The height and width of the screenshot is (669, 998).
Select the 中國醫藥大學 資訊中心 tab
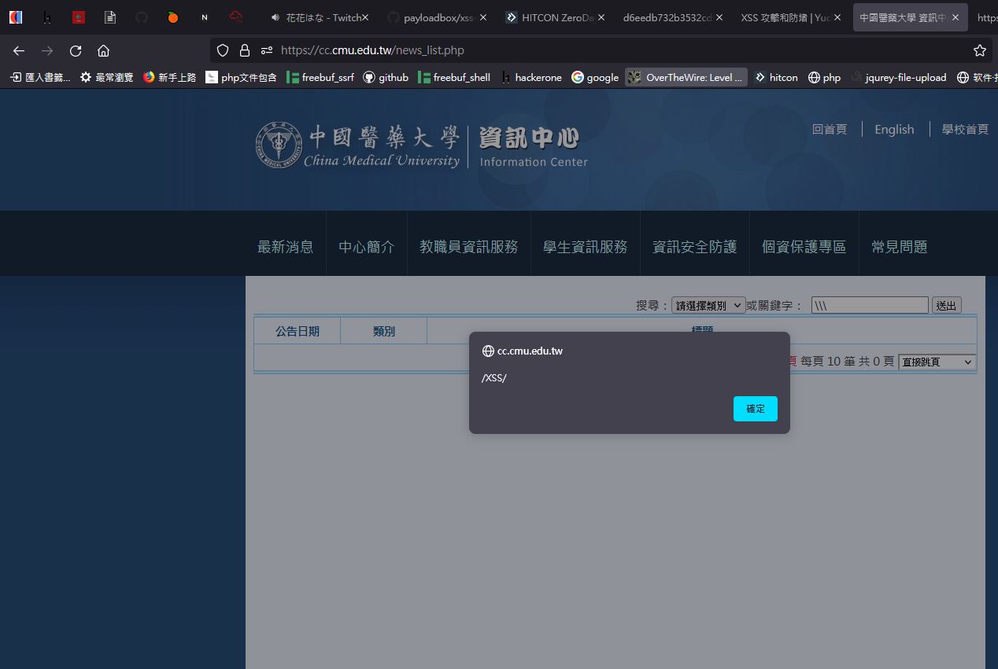[x=910, y=17]
